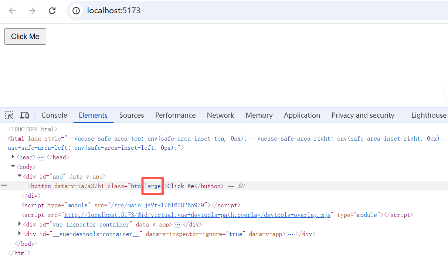Screen dimensions: 448x273
Task: Show ellipsis content of vue-inspector-container
Action: coord(177,225)
